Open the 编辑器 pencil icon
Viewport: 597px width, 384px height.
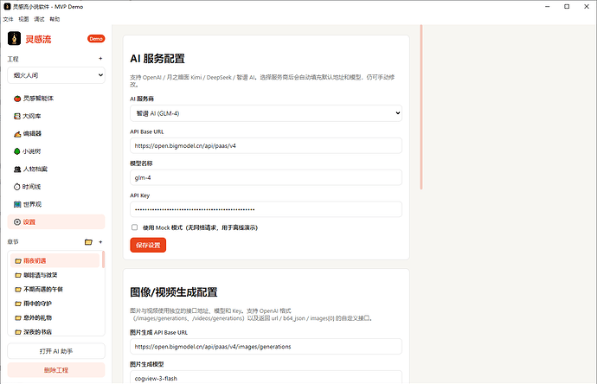[x=17, y=134]
